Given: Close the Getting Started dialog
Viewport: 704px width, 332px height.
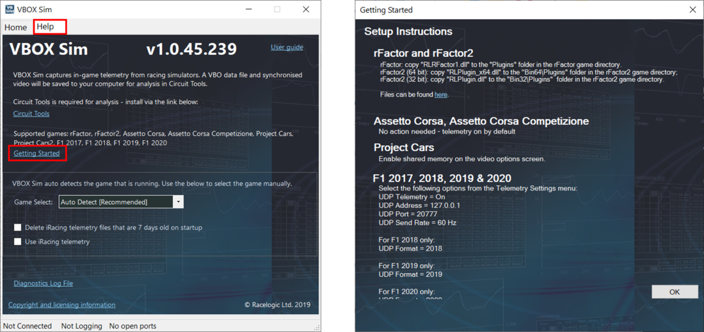Looking at the screenshot, I should pos(693,10).
